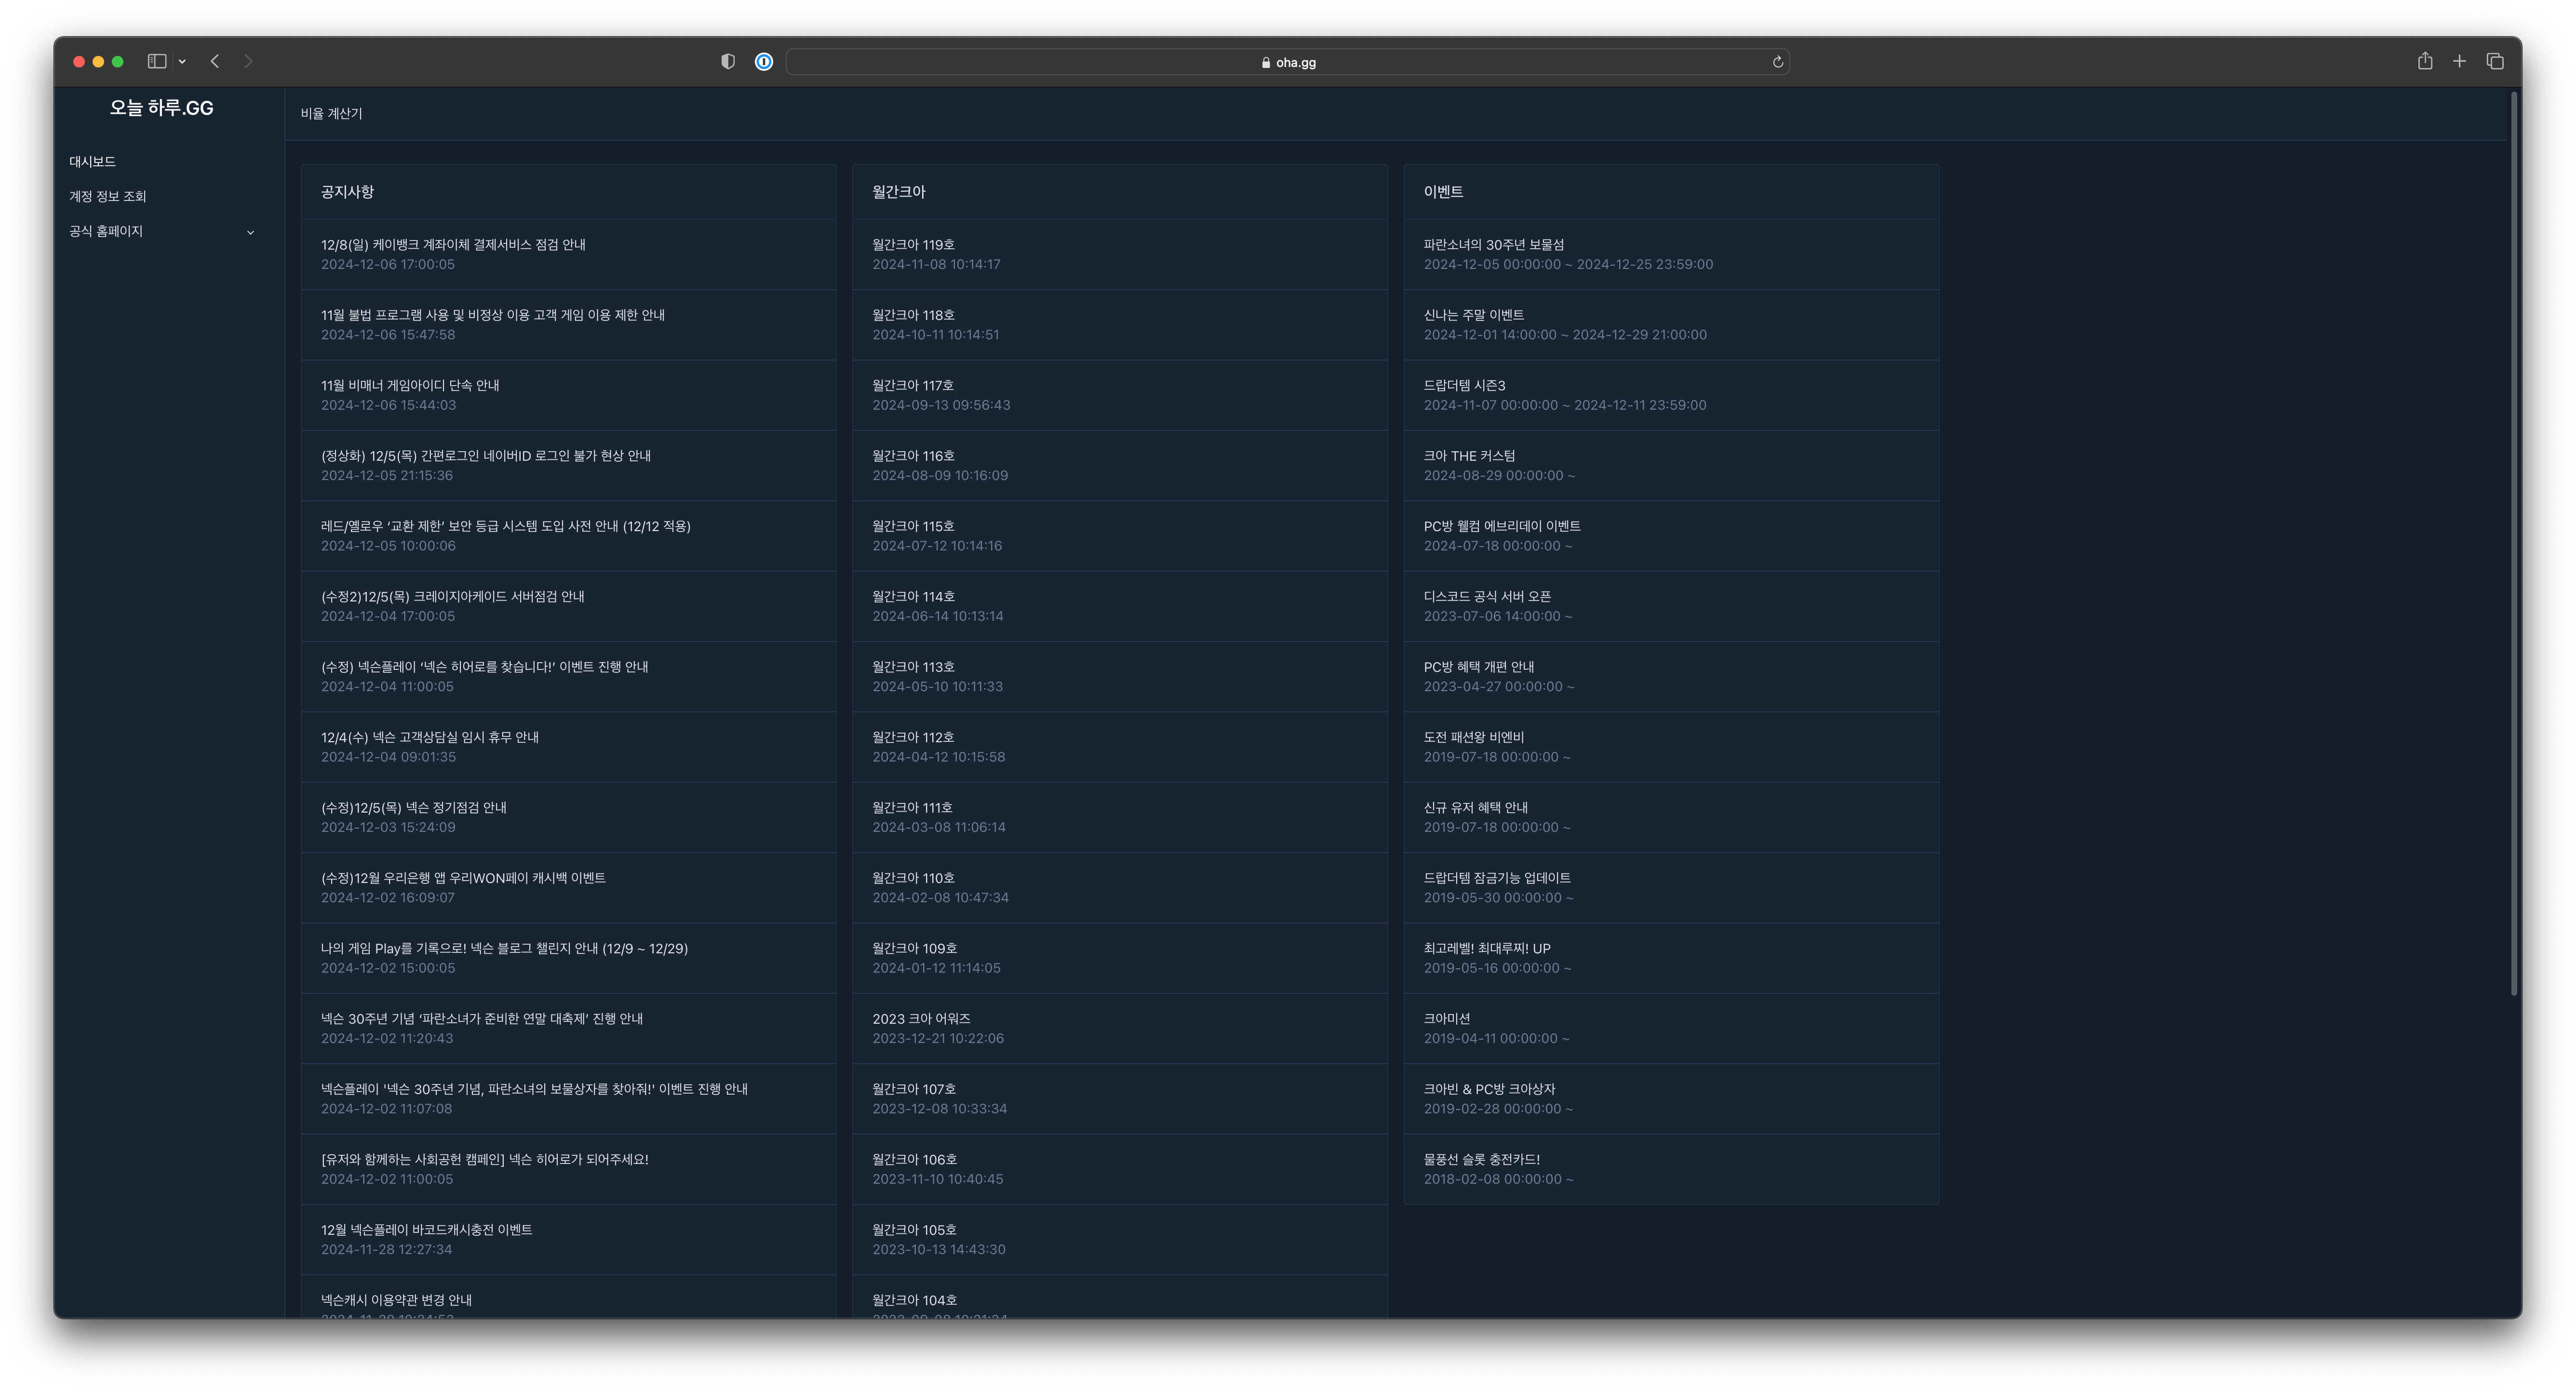Click the Safari sidebar toggle icon
This screenshot has height=1390, width=2576.
coord(157,61)
